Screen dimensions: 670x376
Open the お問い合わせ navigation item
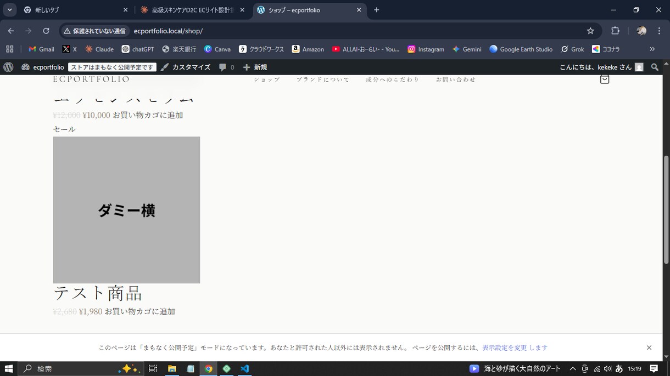click(x=456, y=79)
